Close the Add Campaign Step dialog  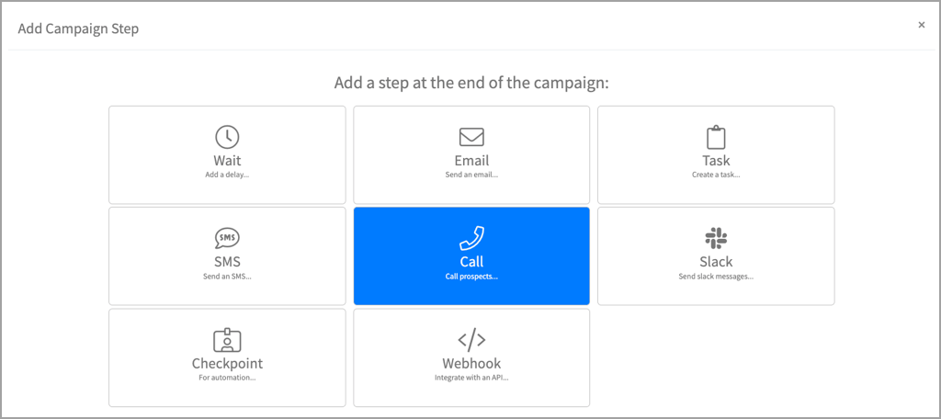[922, 26]
